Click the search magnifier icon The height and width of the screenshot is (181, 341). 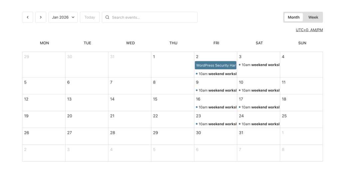[x=107, y=17]
